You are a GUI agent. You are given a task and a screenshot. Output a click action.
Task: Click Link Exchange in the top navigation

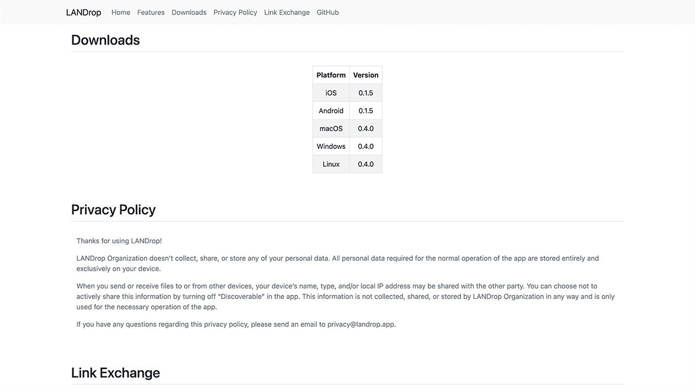click(287, 12)
